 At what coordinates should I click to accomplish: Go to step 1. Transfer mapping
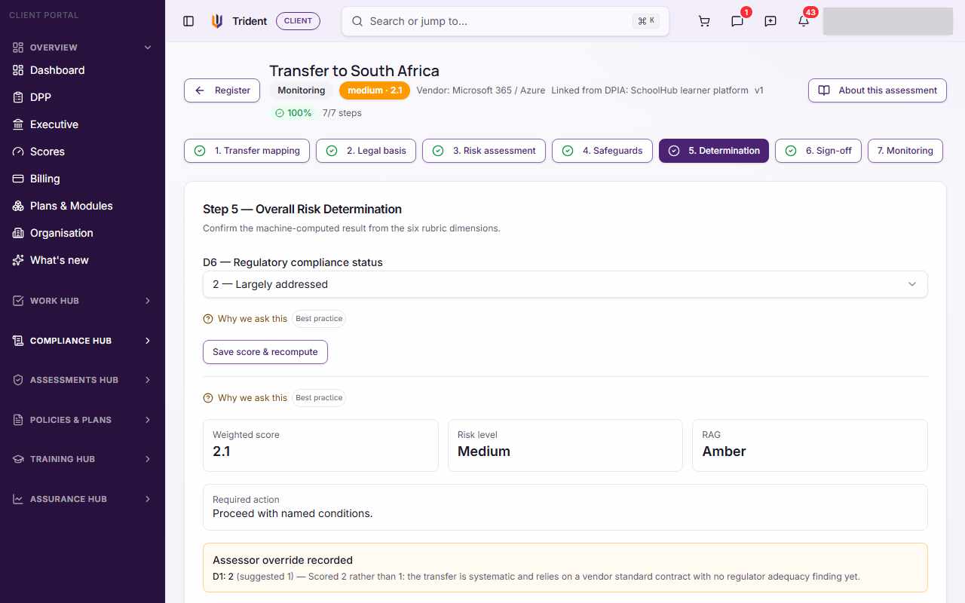point(247,151)
